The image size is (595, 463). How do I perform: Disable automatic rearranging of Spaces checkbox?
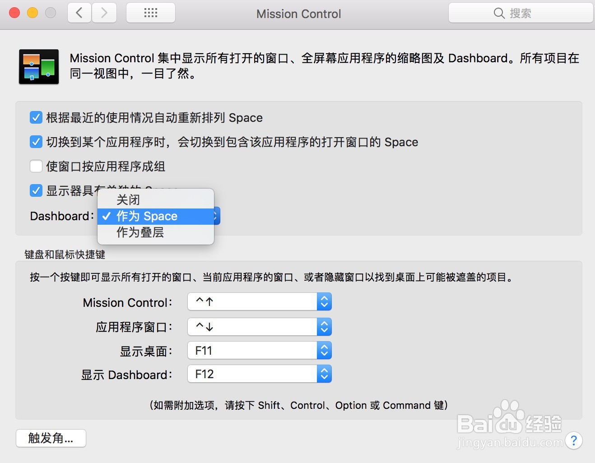click(36, 118)
